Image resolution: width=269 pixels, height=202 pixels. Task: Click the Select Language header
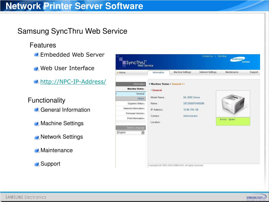coord(131,128)
